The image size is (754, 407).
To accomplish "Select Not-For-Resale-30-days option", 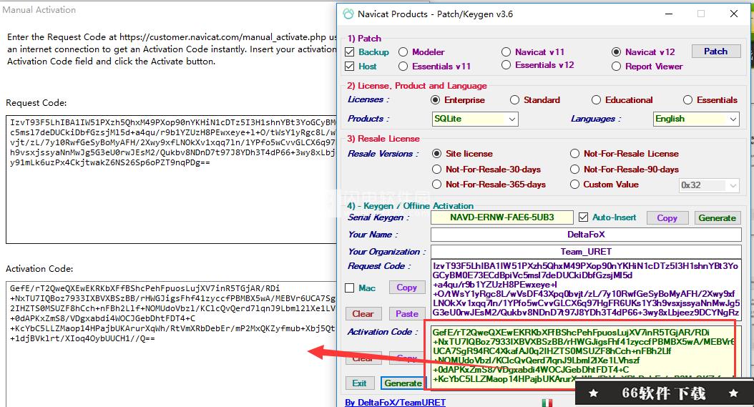I will point(436,170).
